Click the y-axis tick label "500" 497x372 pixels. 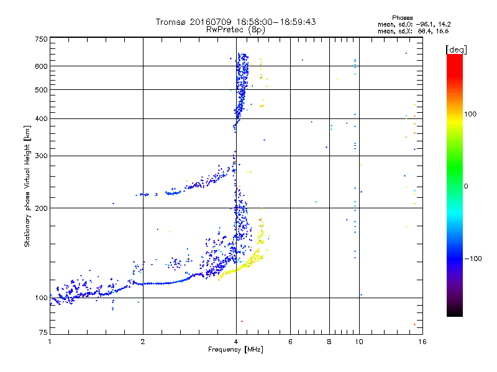pyautogui.click(x=41, y=90)
